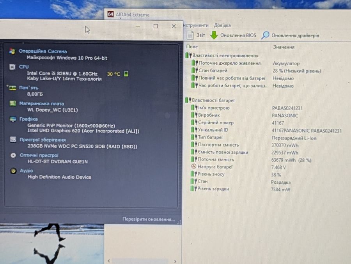Select the value PABAS0241231 for device name
The image size is (351, 264).
click(x=287, y=108)
